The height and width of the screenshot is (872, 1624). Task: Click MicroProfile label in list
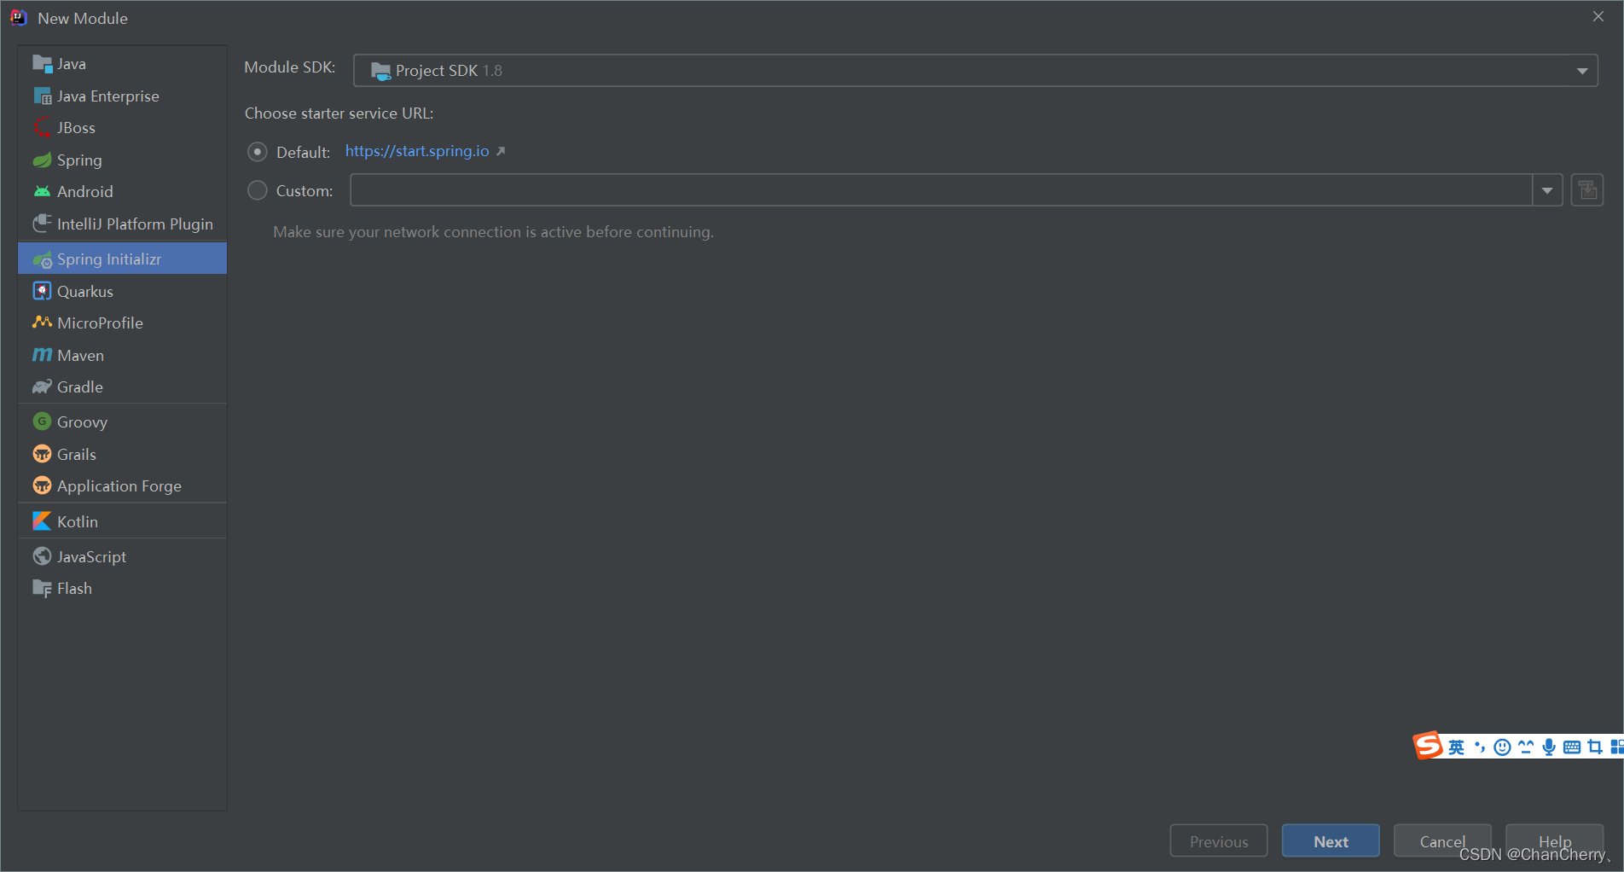coord(100,323)
